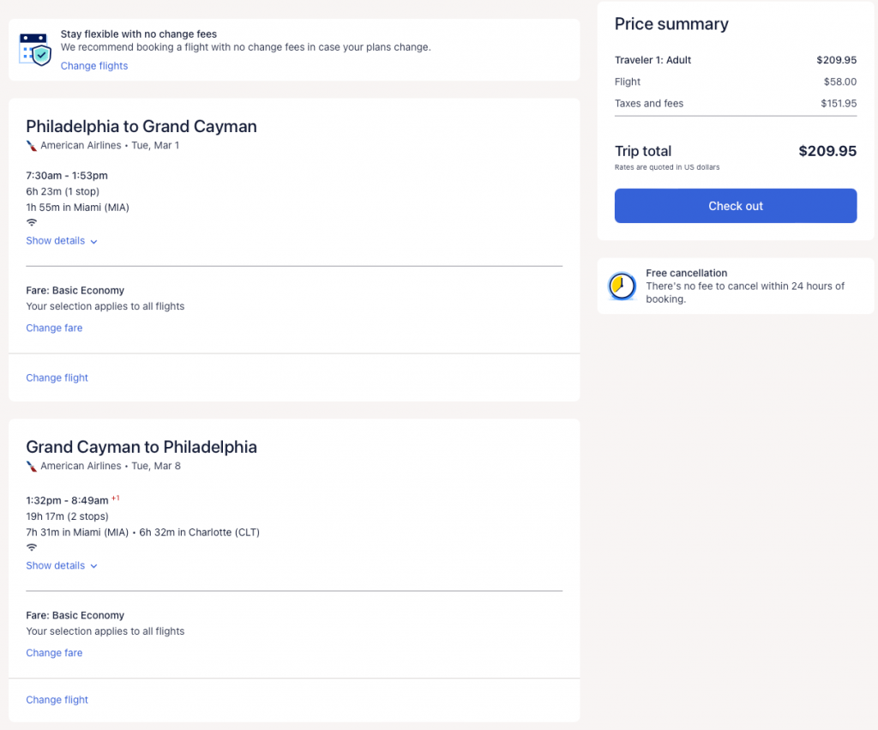The width and height of the screenshot is (878, 730).
Task: Select the Philadelphia to Grand Cayman heading
Action: pos(141,126)
